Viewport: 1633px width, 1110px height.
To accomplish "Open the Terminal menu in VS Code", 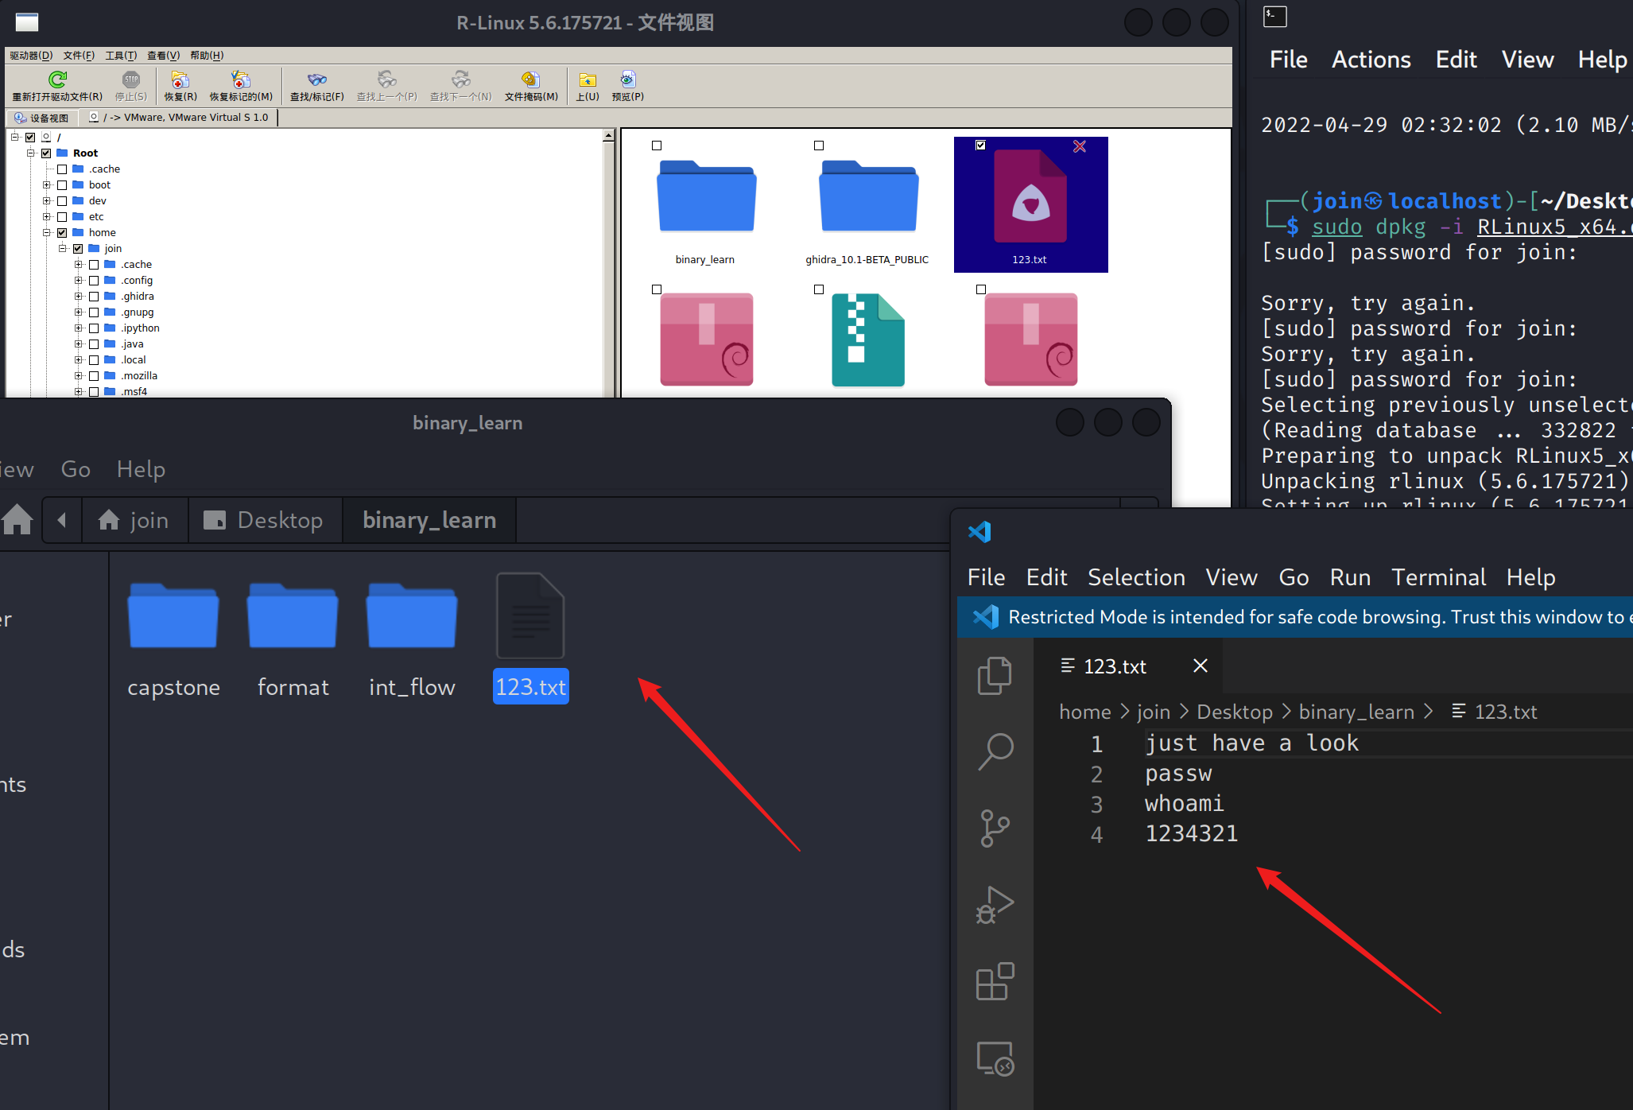I will pyautogui.click(x=1437, y=577).
